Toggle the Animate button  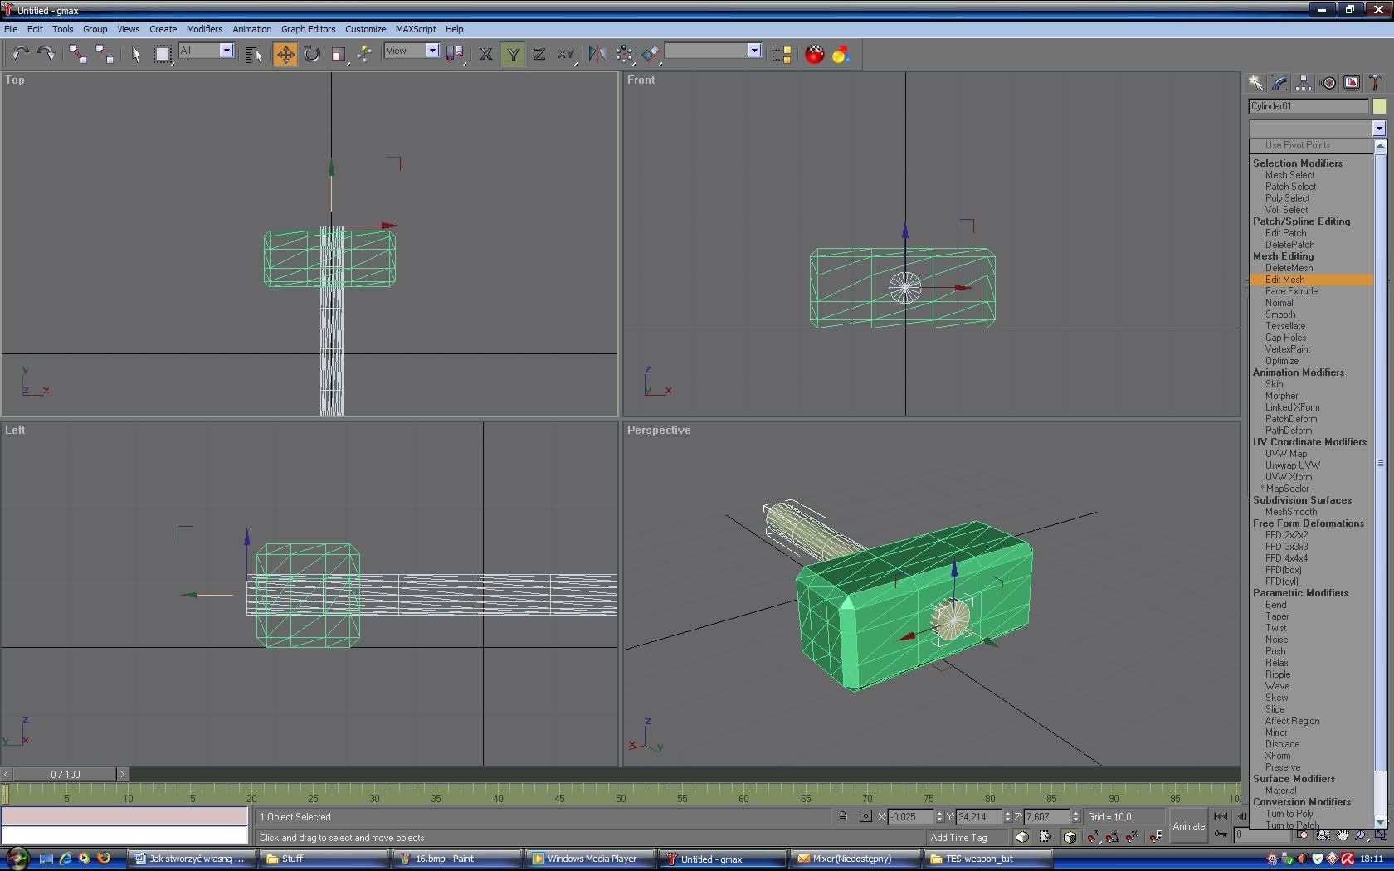(1188, 825)
